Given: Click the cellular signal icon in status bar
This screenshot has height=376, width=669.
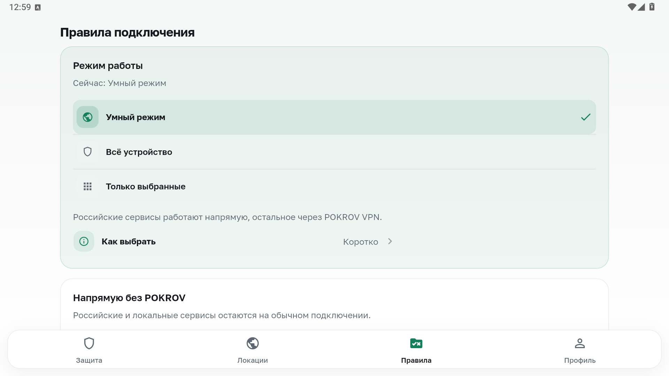Looking at the screenshot, I should coord(641,7).
